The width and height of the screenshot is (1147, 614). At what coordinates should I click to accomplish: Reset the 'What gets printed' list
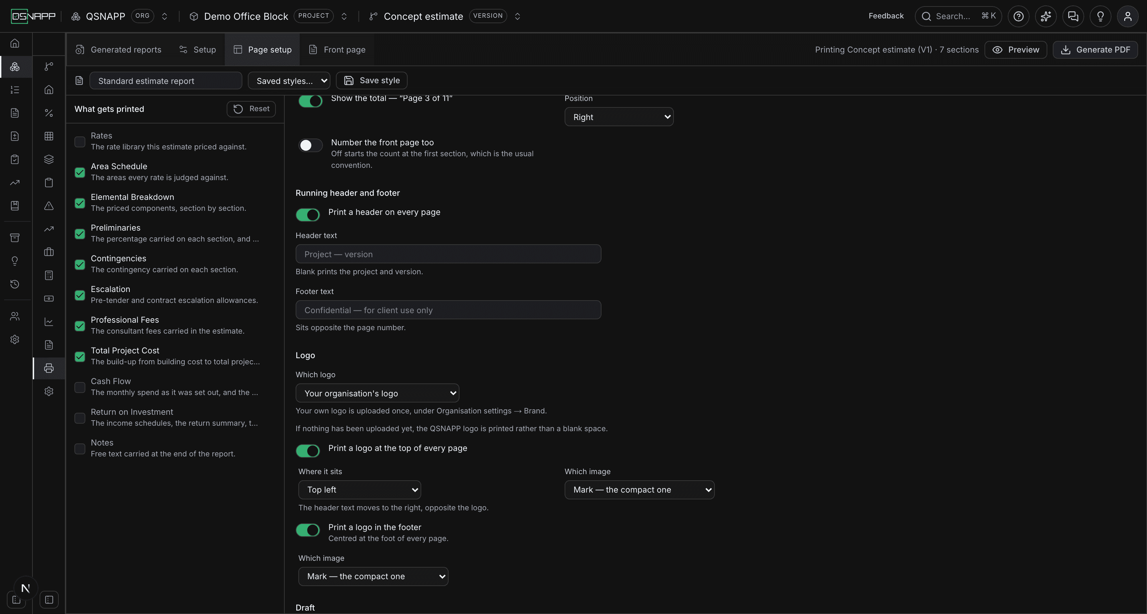click(x=251, y=109)
